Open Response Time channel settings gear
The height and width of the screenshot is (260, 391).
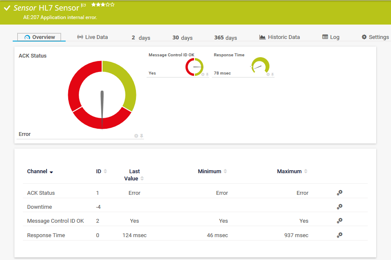point(339,235)
